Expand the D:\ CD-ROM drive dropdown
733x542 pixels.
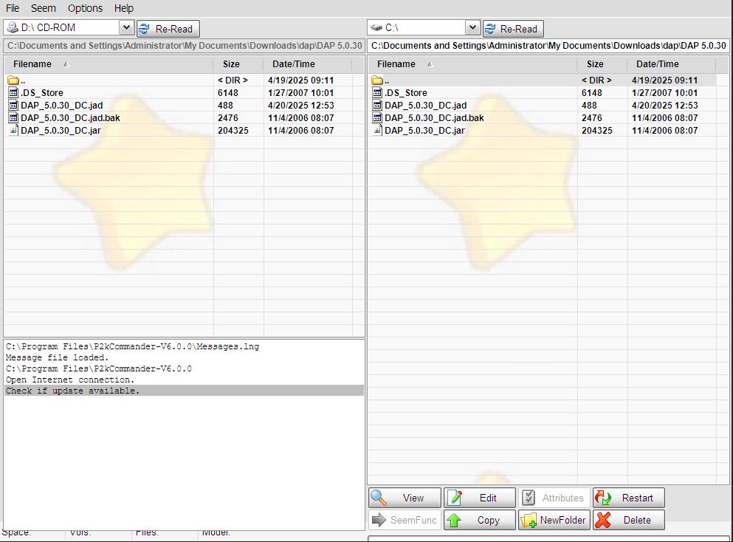tap(126, 27)
